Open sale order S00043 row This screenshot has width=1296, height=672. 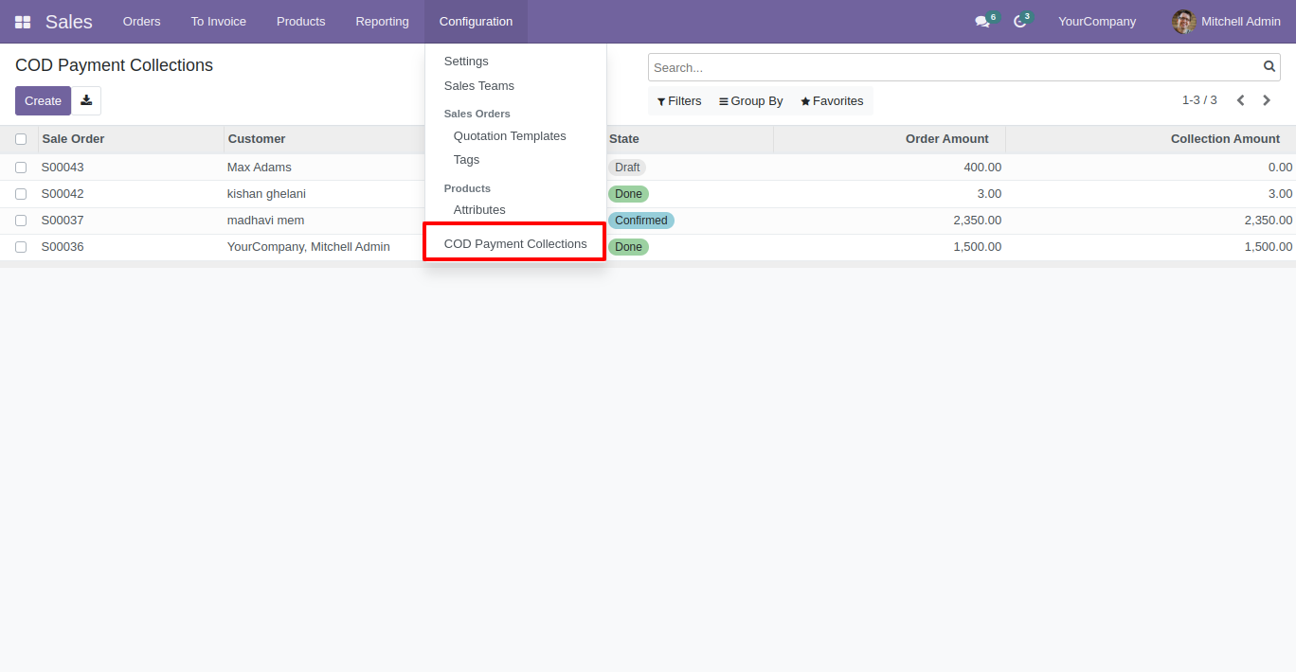coord(63,168)
